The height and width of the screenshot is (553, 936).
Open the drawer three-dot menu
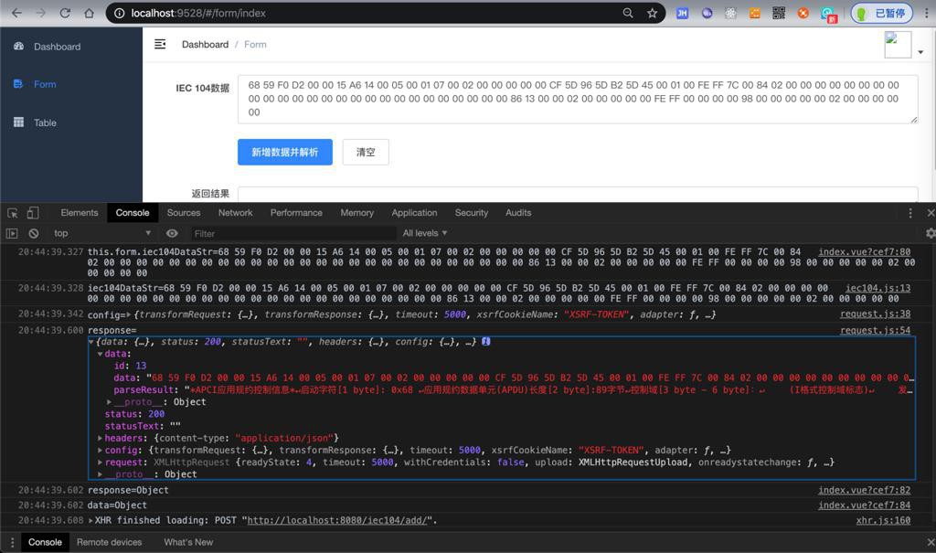click(x=12, y=542)
